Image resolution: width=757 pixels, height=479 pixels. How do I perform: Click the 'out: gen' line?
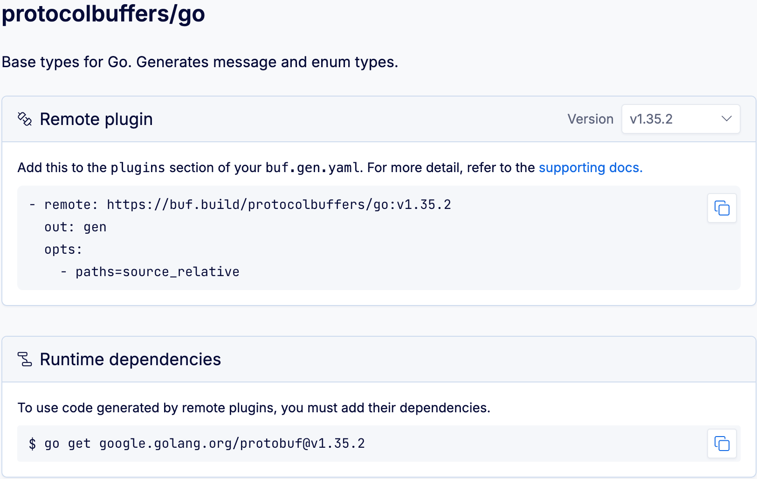coord(76,227)
